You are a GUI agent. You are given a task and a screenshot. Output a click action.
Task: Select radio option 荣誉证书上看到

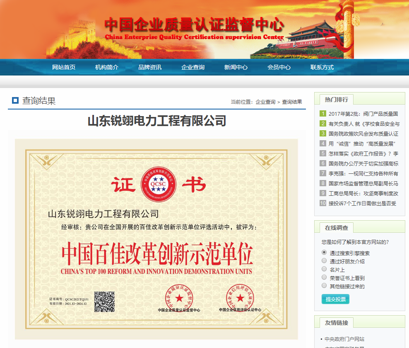tap(324, 277)
